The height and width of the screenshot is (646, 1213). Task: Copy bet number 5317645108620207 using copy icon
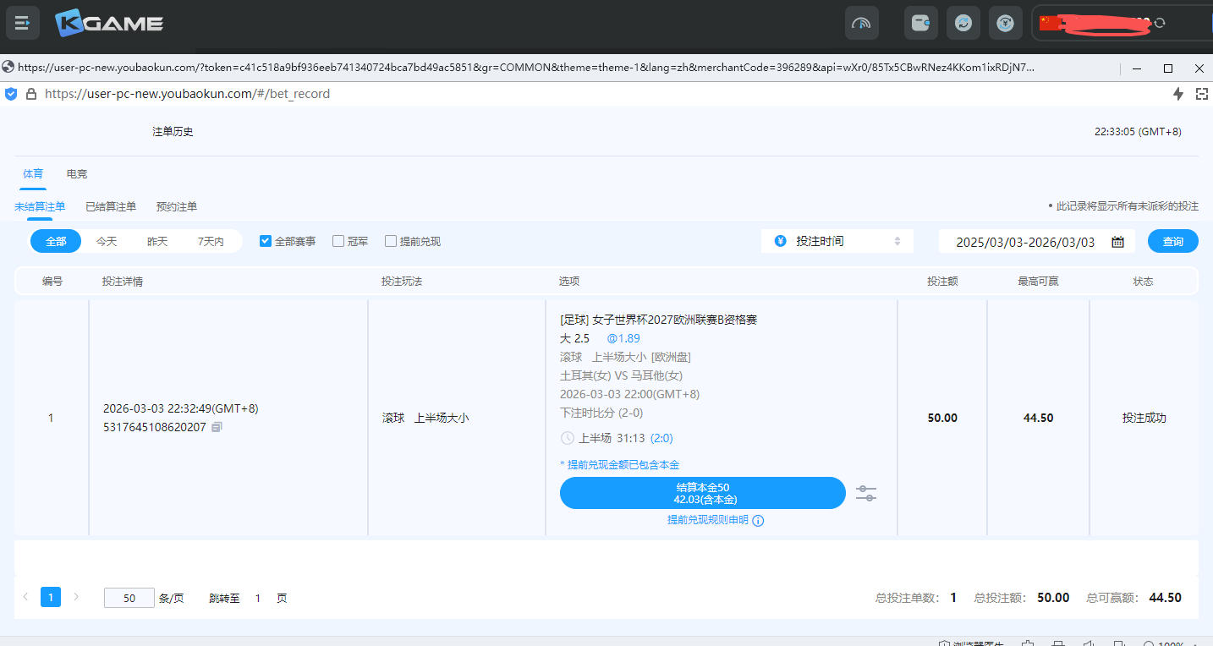coord(217,427)
